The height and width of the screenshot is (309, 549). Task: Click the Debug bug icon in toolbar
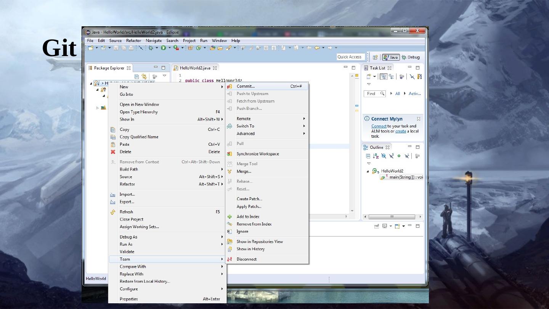[x=151, y=48]
